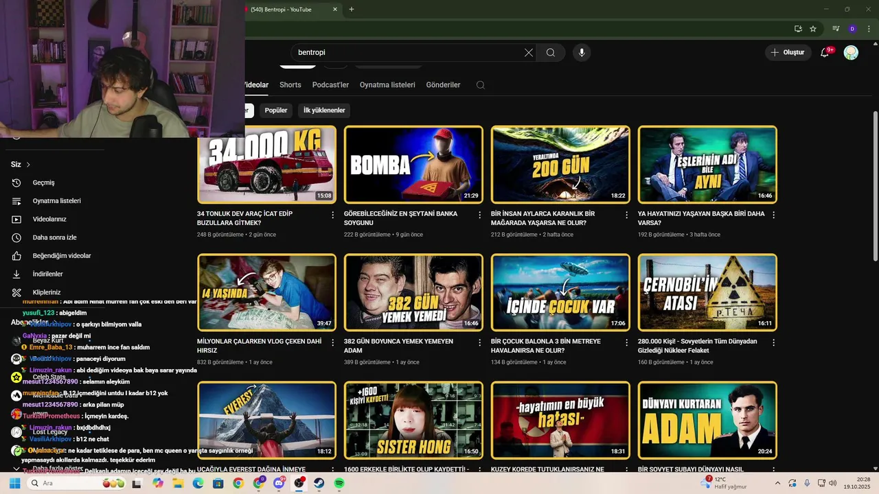Click the page vertical scrollbar
Viewport: 879px width, 494px height.
pos(875,185)
